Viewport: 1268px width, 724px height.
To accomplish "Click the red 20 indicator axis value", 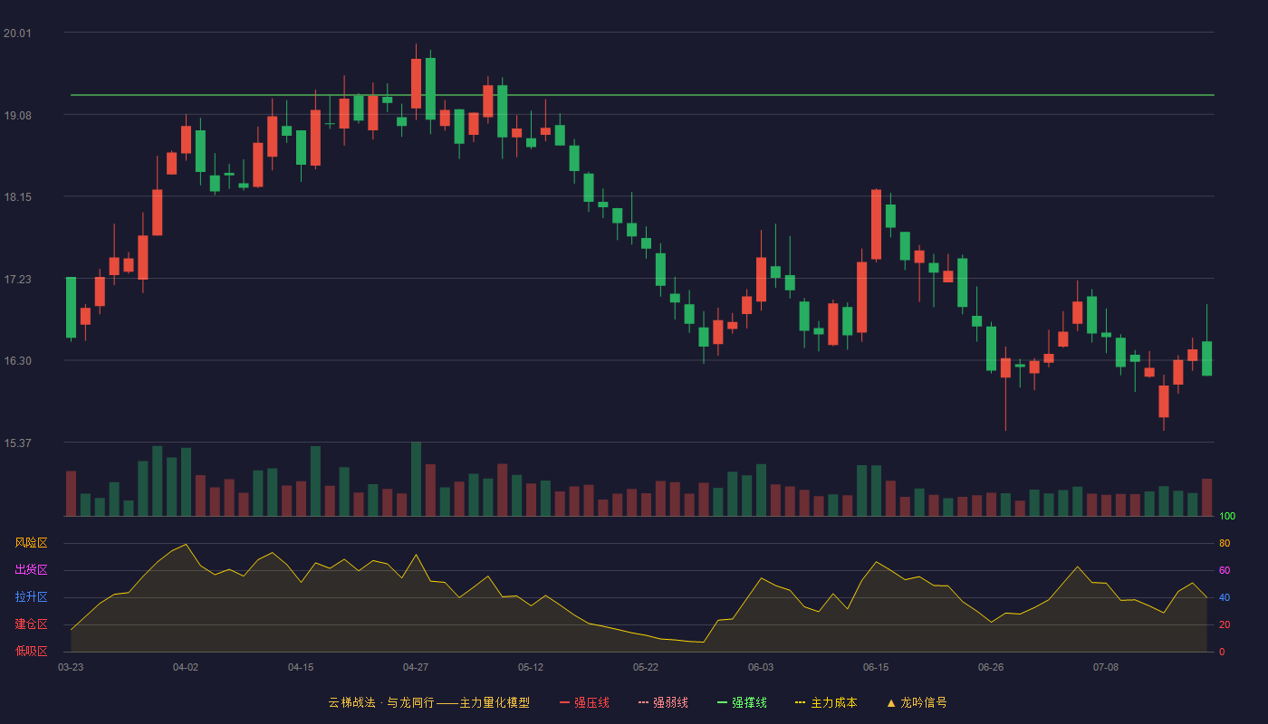I will click(x=1225, y=624).
